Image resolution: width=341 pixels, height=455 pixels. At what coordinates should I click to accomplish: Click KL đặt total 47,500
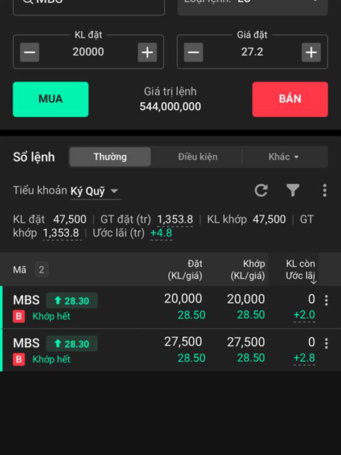[69, 220]
